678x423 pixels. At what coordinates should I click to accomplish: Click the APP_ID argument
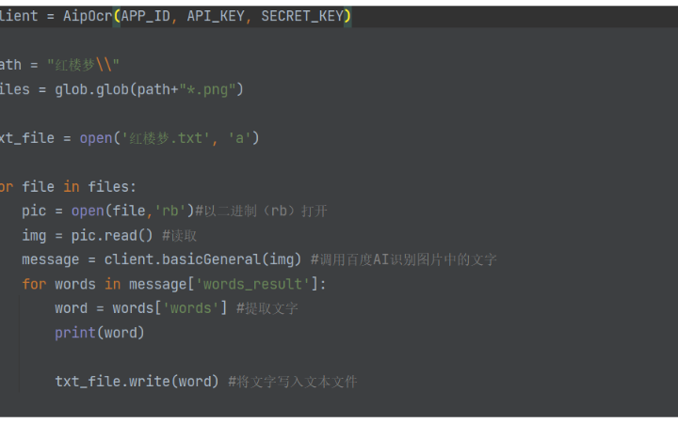coord(145,16)
